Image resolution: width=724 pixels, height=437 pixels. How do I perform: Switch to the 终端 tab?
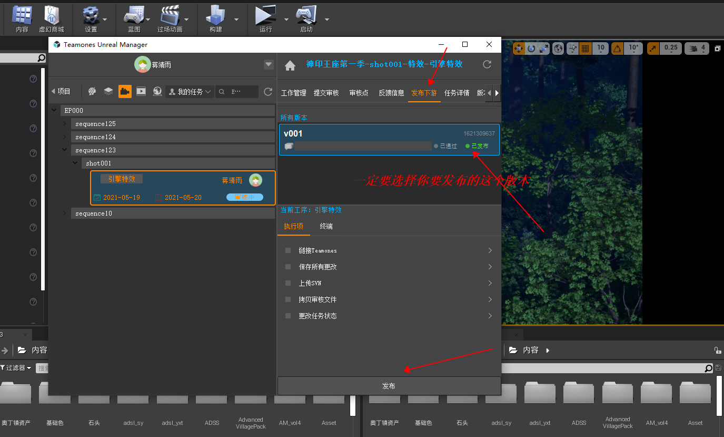click(x=326, y=226)
